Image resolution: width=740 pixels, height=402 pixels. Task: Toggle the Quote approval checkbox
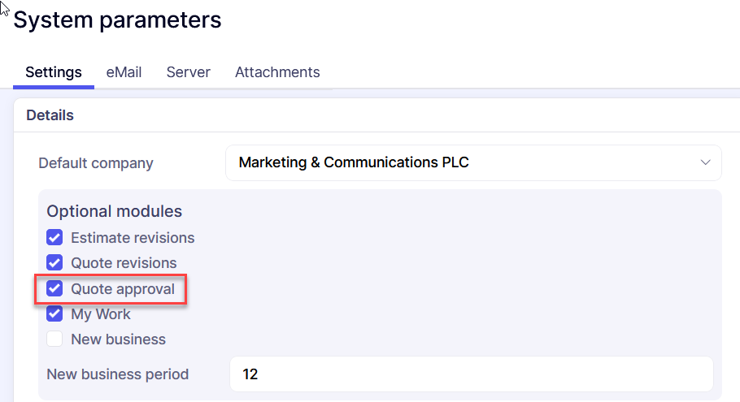(54, 288)
